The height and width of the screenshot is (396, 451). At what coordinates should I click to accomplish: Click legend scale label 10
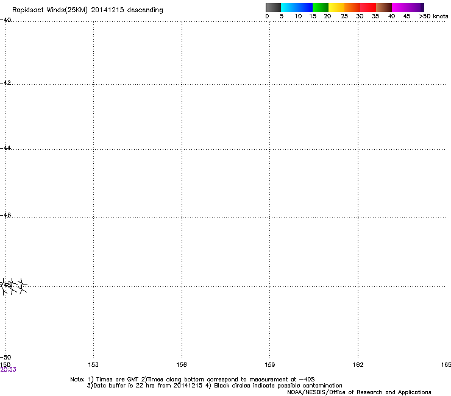pyautogui.click(x=298, y=16)
